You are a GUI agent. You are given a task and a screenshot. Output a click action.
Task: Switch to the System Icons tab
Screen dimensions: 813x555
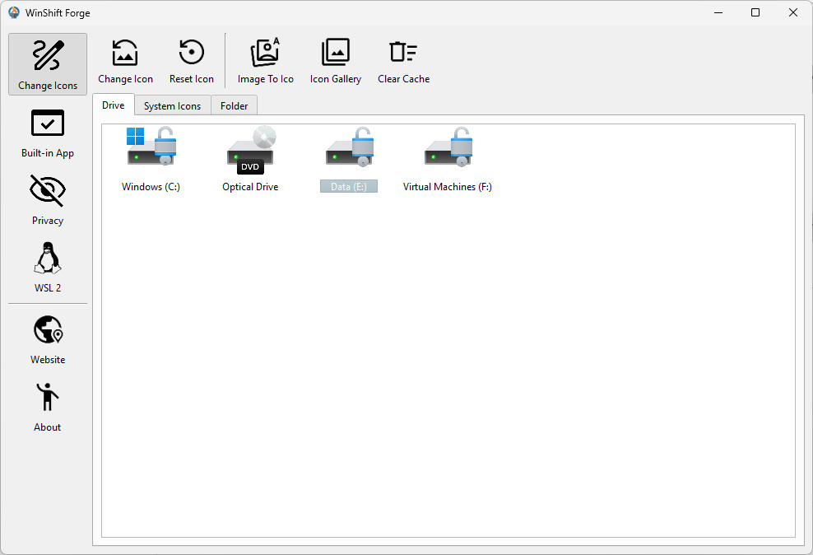tap(172, 106)
